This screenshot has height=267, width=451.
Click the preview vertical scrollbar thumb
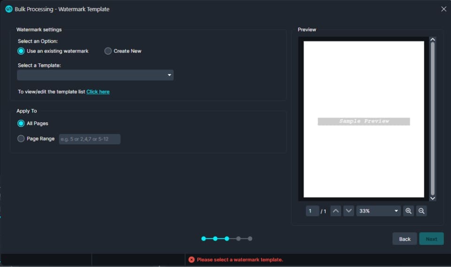(x=433, y=118)
